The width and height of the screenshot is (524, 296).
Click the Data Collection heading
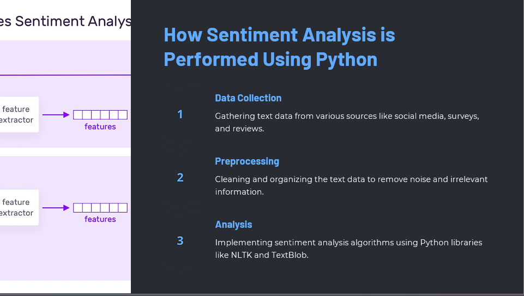248,98
